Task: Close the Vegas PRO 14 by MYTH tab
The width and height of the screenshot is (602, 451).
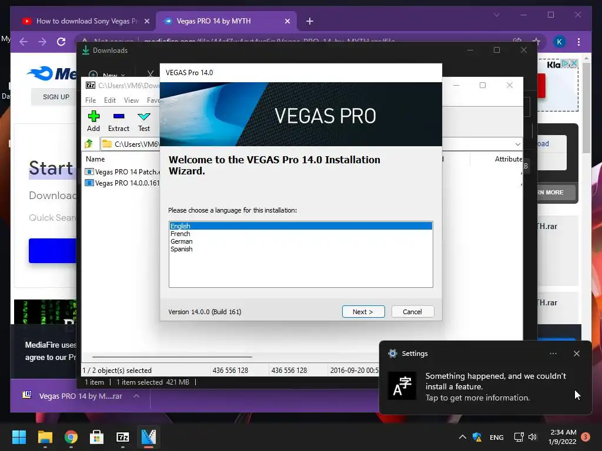Action: click(x=287, y=21)
